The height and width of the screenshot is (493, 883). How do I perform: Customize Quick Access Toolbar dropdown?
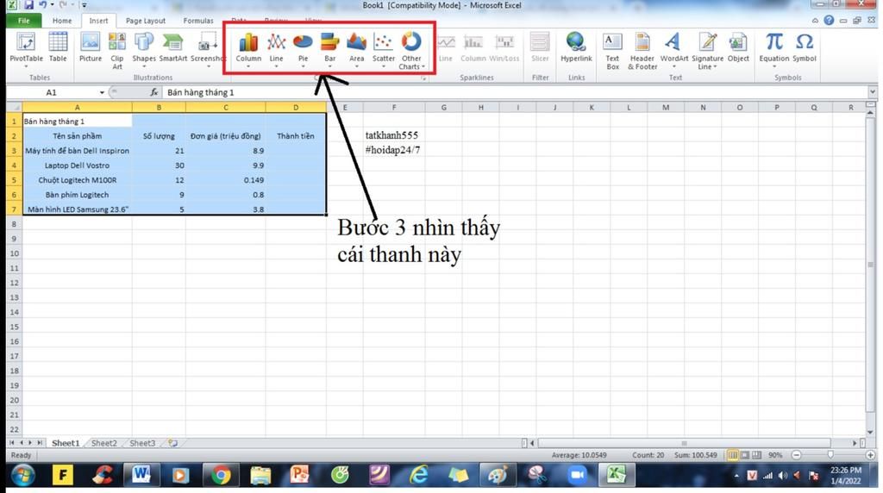[x=84, y=5]
